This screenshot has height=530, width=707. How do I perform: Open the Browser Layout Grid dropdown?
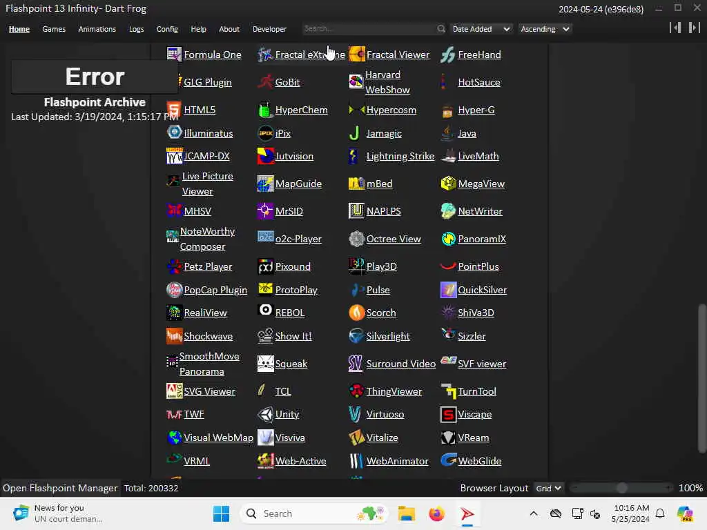point(548,488)
